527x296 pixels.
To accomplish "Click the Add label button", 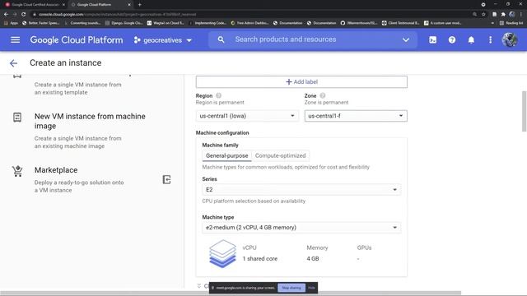I will coord(301,82).
